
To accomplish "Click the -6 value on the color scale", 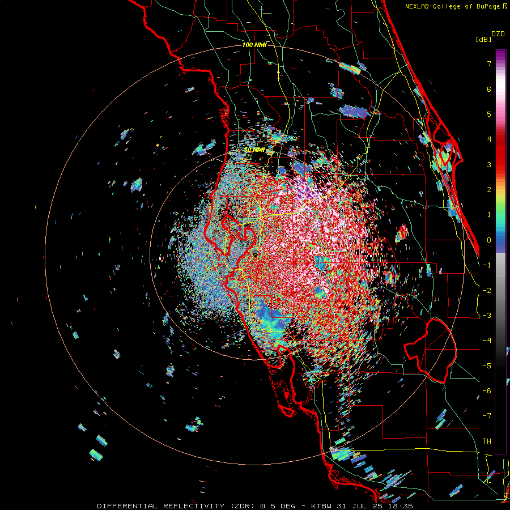I will (x=487, y=391).
